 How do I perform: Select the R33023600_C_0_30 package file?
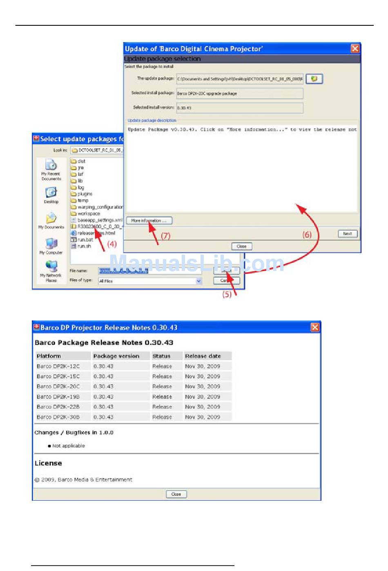pyautogui.click(x=97, y=226)
